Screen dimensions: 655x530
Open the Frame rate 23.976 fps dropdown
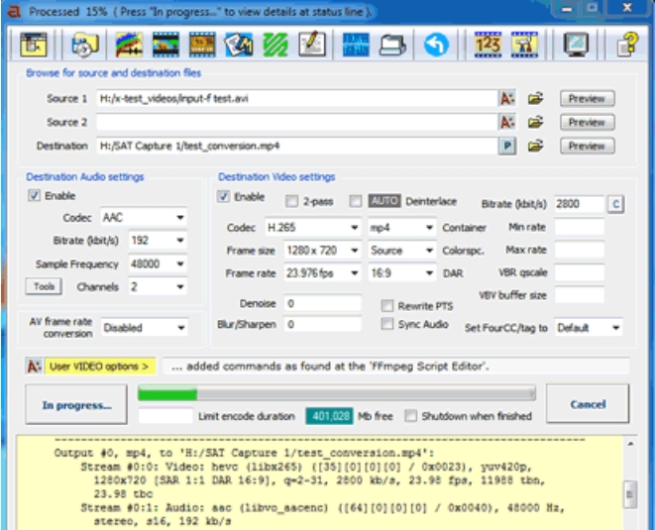322,273
